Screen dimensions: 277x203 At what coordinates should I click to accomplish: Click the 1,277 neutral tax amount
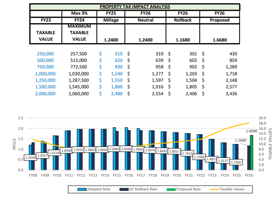click(158, 74)
